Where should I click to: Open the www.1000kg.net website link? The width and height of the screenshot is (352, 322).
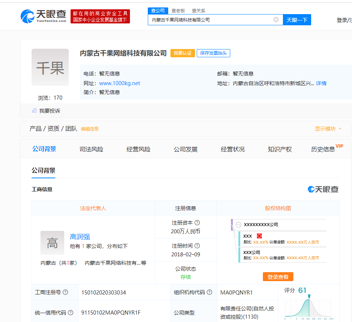(120, 83)
